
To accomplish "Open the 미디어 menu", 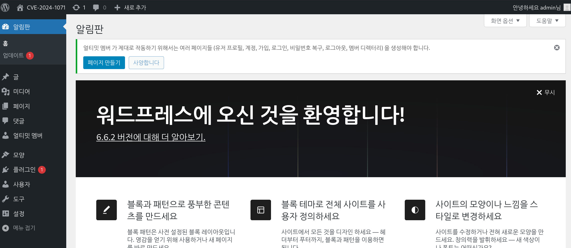I will pyautogui.click(x=33, y=92).
